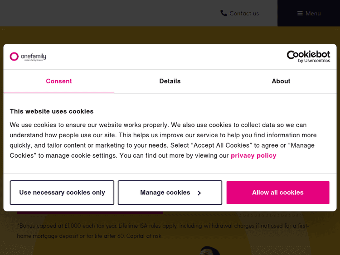Open the hamburger menu icon

(300, 13)
